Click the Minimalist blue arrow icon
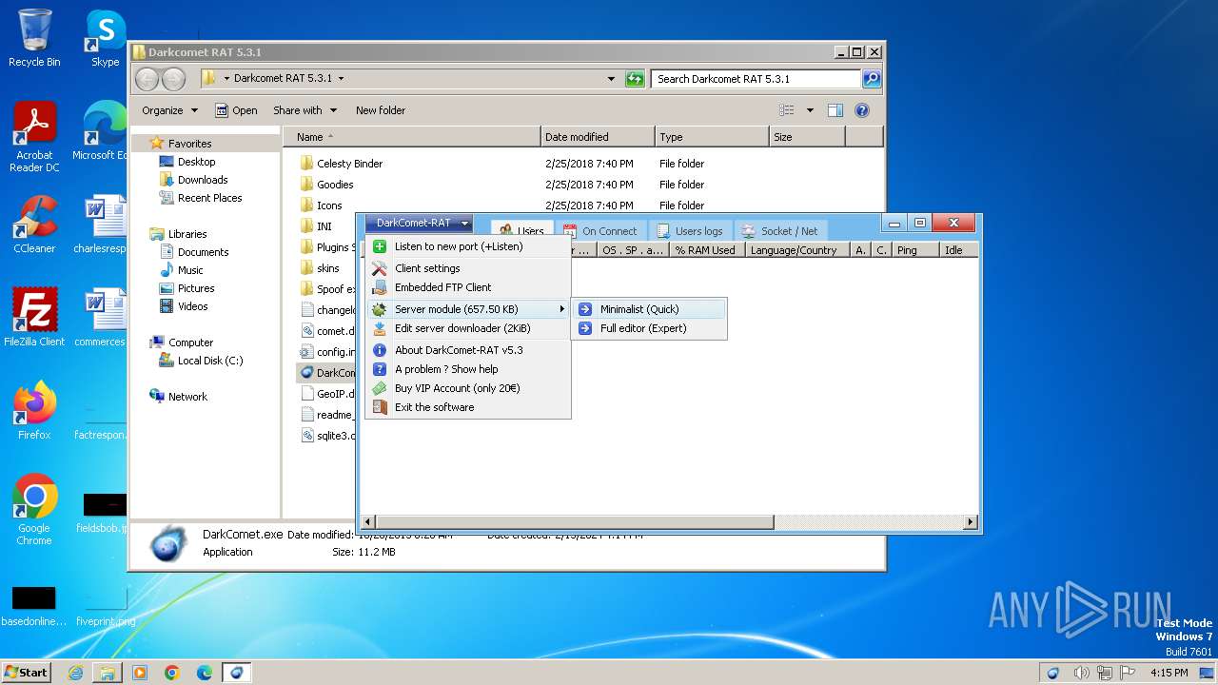Viewport: 1218px width, 685px height. 585,309
